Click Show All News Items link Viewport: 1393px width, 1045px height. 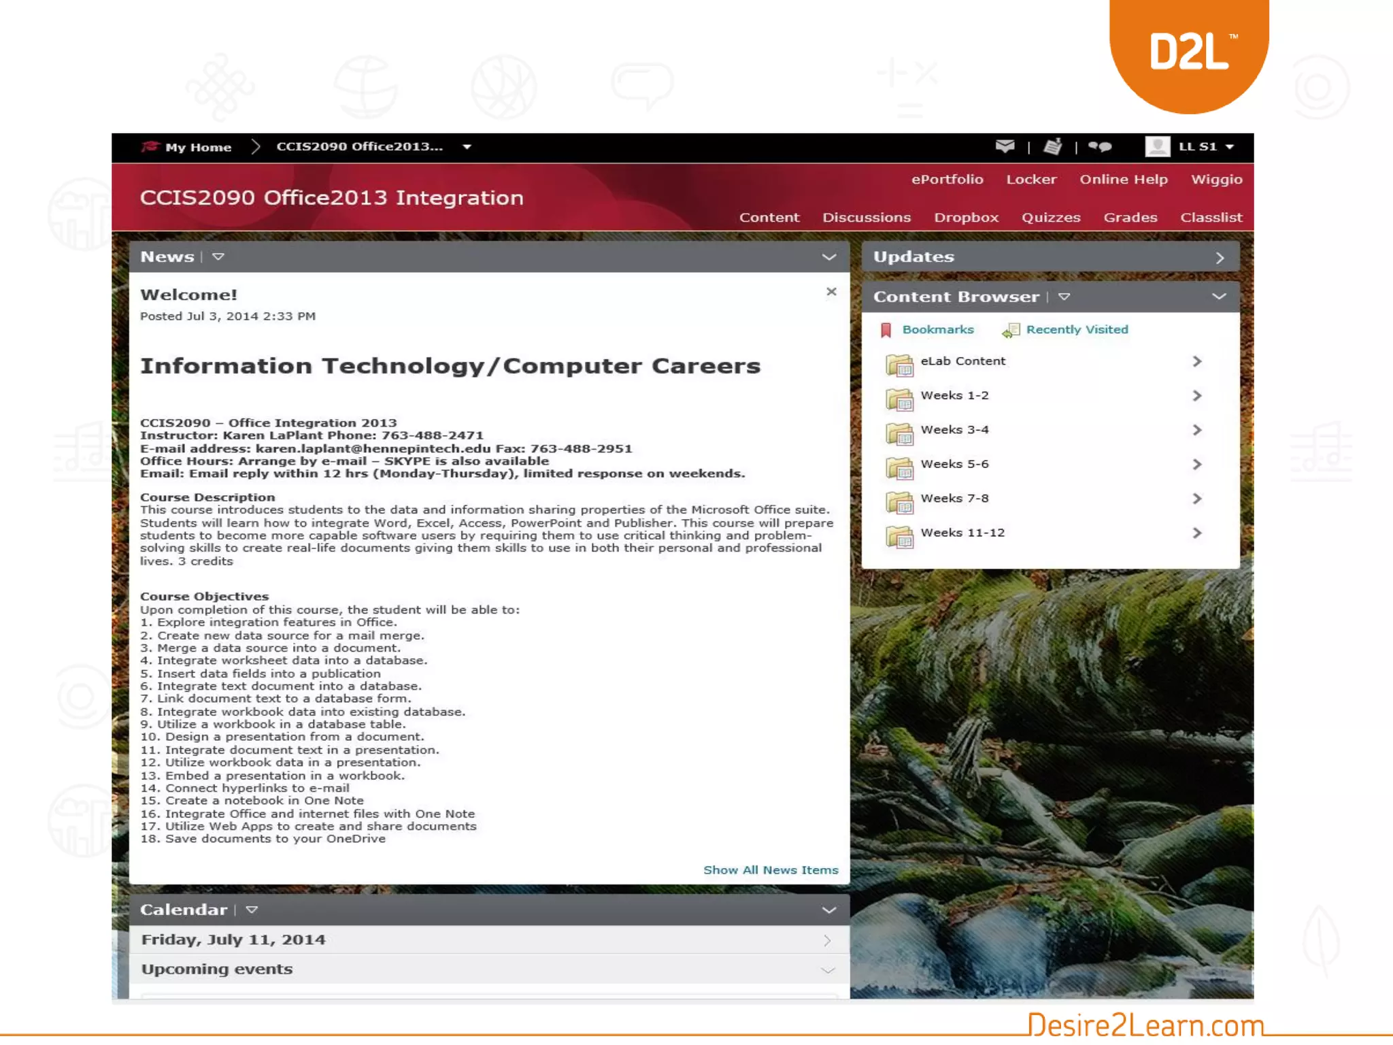click(x=770, y=870)
